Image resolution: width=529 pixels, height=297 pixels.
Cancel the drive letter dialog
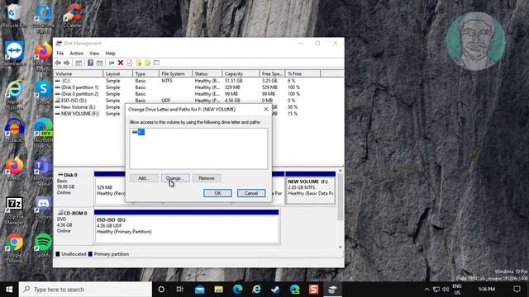point(251,193)
